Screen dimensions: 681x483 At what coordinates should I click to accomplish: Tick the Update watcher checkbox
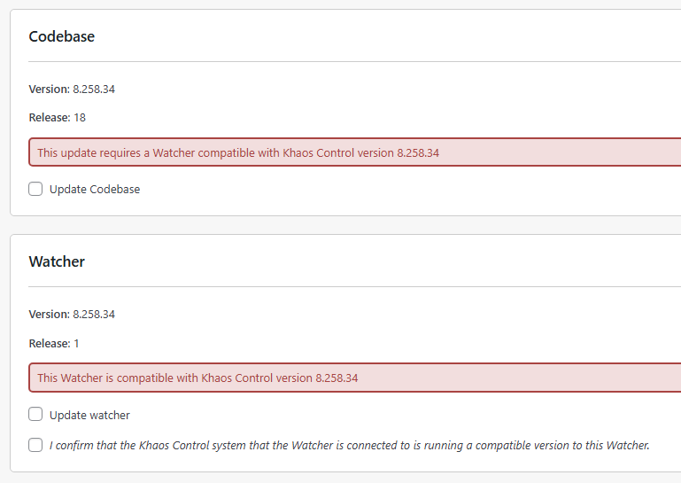pyautogui.click(x=35, y=414)
